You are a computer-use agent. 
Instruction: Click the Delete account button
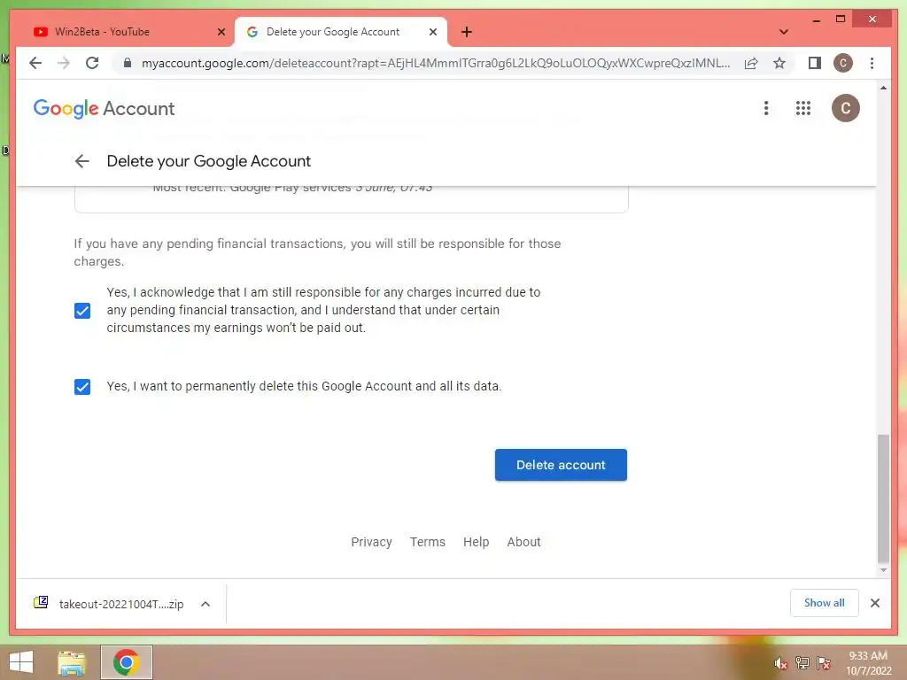click(561, 465)
